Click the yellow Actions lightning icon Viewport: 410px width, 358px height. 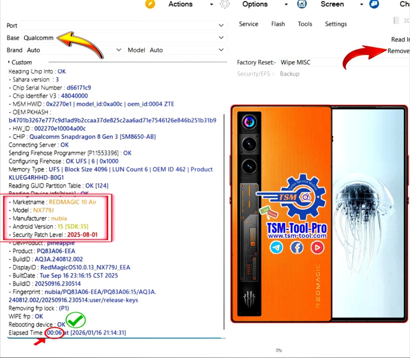click(150, 4)
